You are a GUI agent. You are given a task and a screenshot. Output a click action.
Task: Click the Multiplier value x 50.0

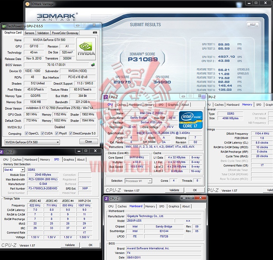pyautogui.click(x=136, y=162)
